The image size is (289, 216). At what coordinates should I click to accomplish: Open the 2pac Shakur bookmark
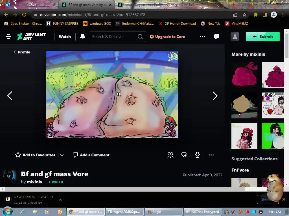23,24
